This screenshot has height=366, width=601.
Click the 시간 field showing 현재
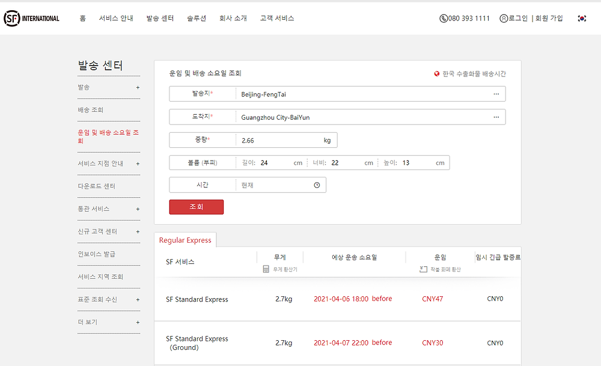point(248,185)
